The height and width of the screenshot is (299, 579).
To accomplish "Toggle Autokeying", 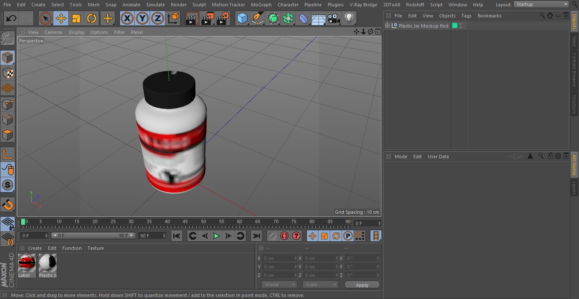I will (x=284, y=236).
